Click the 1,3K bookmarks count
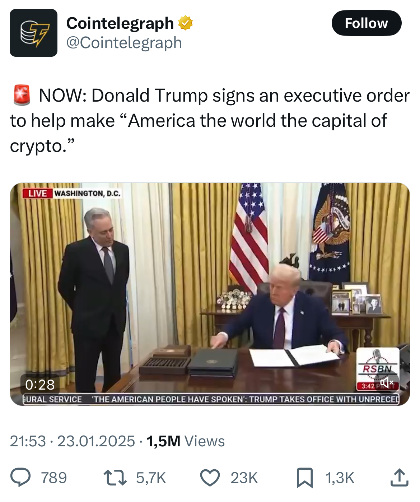The height and width of the screenshot is (502, 420). pos(340,478)
